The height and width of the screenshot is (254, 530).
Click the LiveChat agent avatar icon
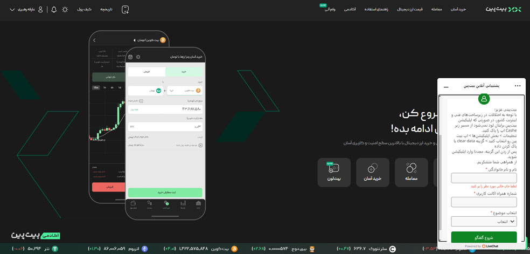pos(484,99)
